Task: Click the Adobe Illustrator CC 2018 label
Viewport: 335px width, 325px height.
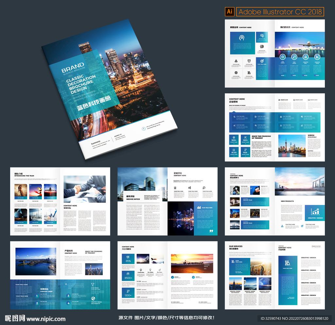Action: click(x=280, y=11)
